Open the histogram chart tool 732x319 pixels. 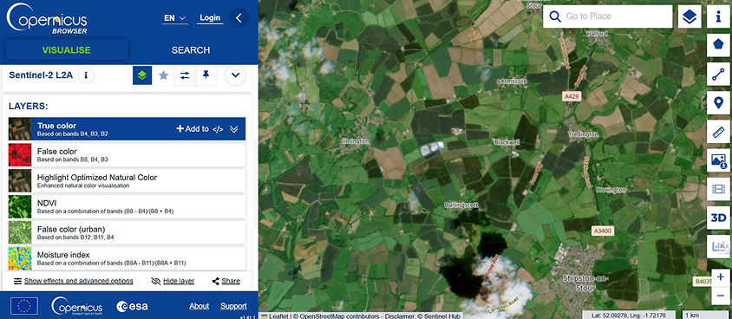[x=718, y=247]
